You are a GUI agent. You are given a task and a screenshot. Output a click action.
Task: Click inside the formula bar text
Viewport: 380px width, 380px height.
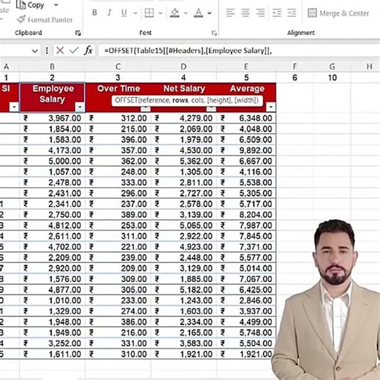click(188, 50)
